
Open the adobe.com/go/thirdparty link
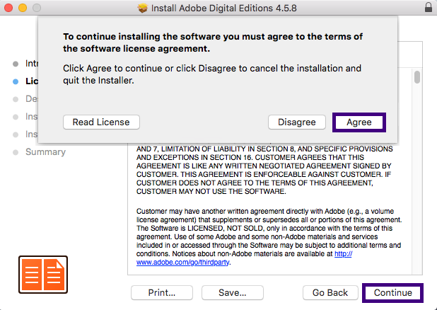[183, 263]
